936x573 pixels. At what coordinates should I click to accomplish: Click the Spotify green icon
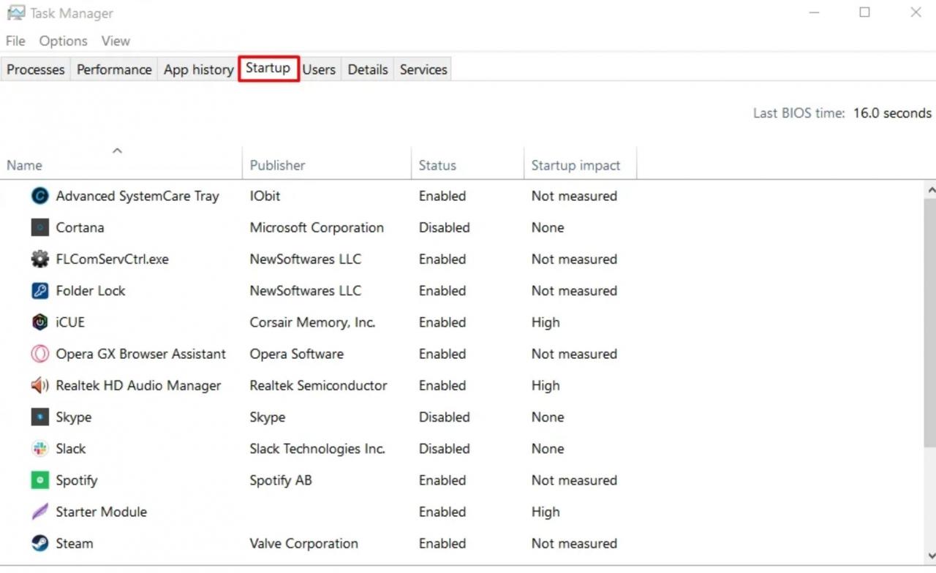pyautogui.click(x=39, y=480)
